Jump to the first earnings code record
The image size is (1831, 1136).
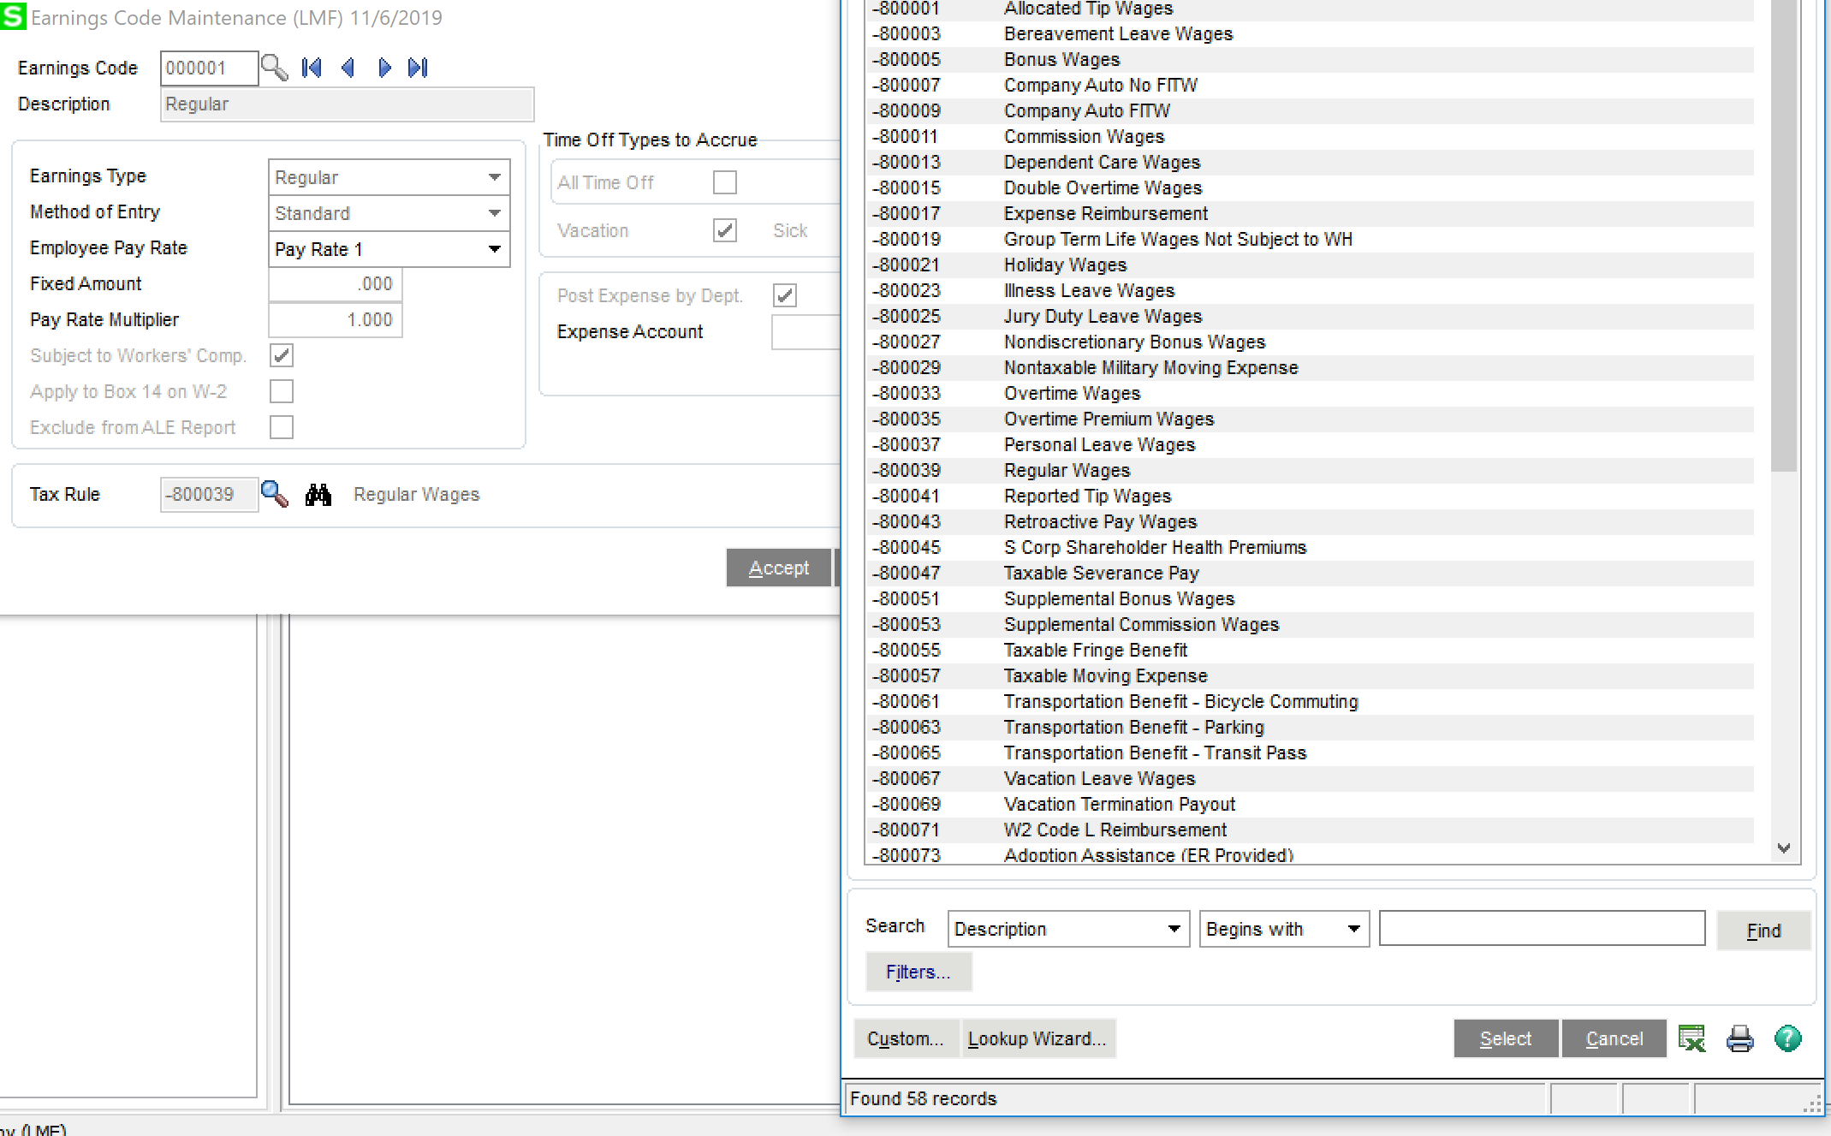(312, 68)
